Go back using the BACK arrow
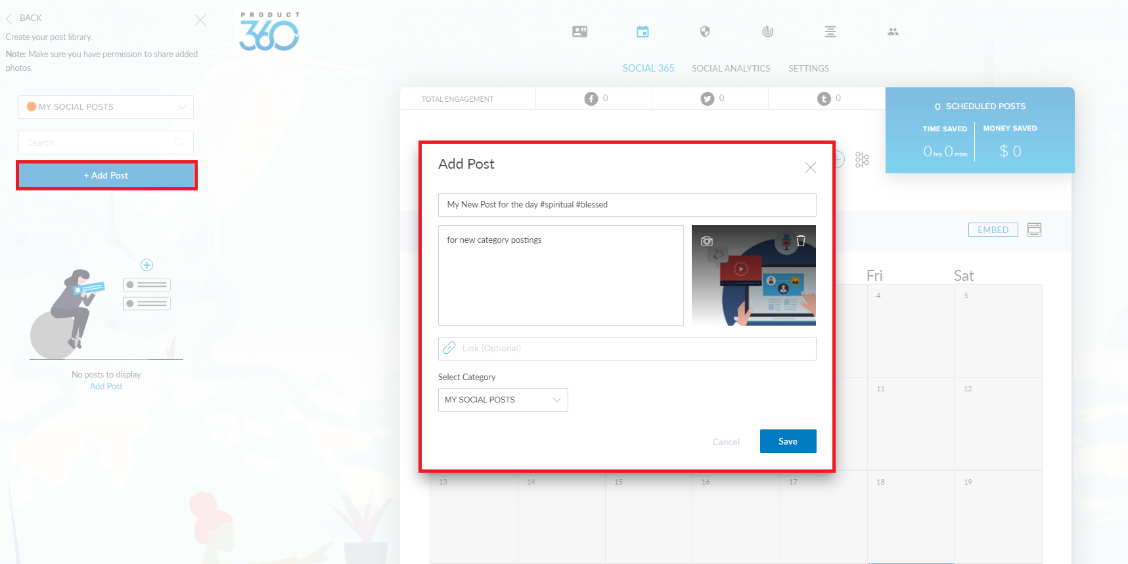 (24, 18)
